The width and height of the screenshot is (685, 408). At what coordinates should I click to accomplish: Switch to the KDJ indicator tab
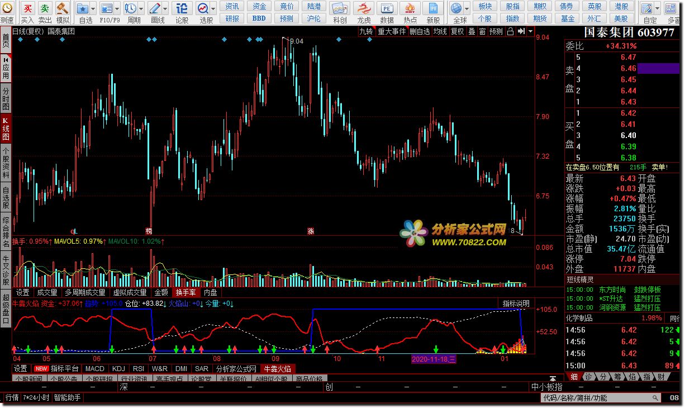point(118,369)
